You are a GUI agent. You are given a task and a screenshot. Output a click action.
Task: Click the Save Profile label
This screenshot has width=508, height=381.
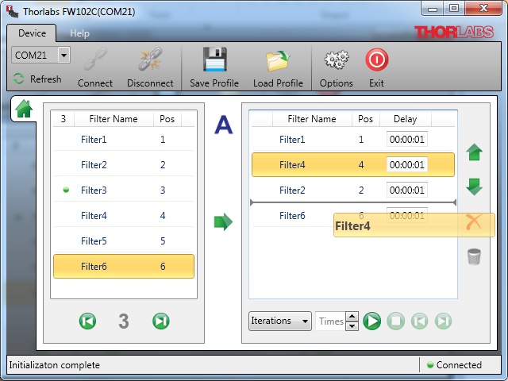(x=214, y=83)
